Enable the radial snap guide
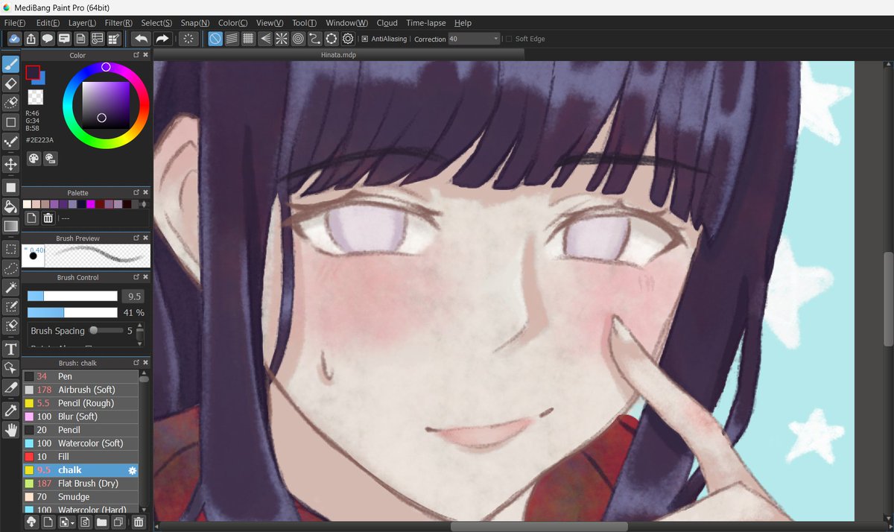Viewport: 894px width, 532px height. (x=281, y=39)
